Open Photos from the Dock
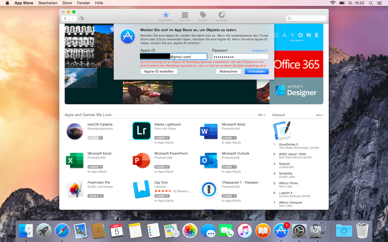 190,231
